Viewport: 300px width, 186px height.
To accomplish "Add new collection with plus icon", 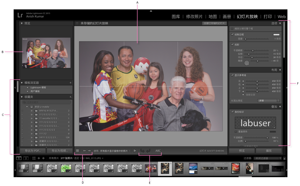I will click(x=70, y=97).
